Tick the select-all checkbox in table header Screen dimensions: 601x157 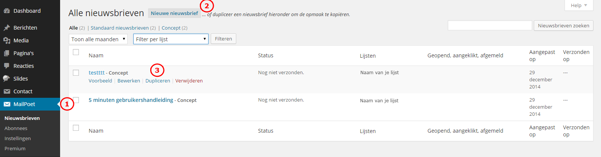(76, 52)
